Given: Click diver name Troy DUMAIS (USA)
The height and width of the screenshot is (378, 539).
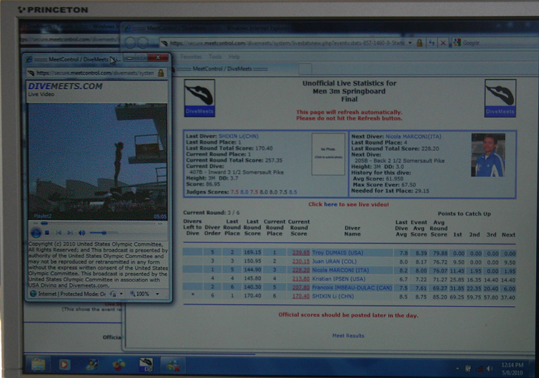Looking at the screenshot, I should pyautogui.click(x=338, y=252).
